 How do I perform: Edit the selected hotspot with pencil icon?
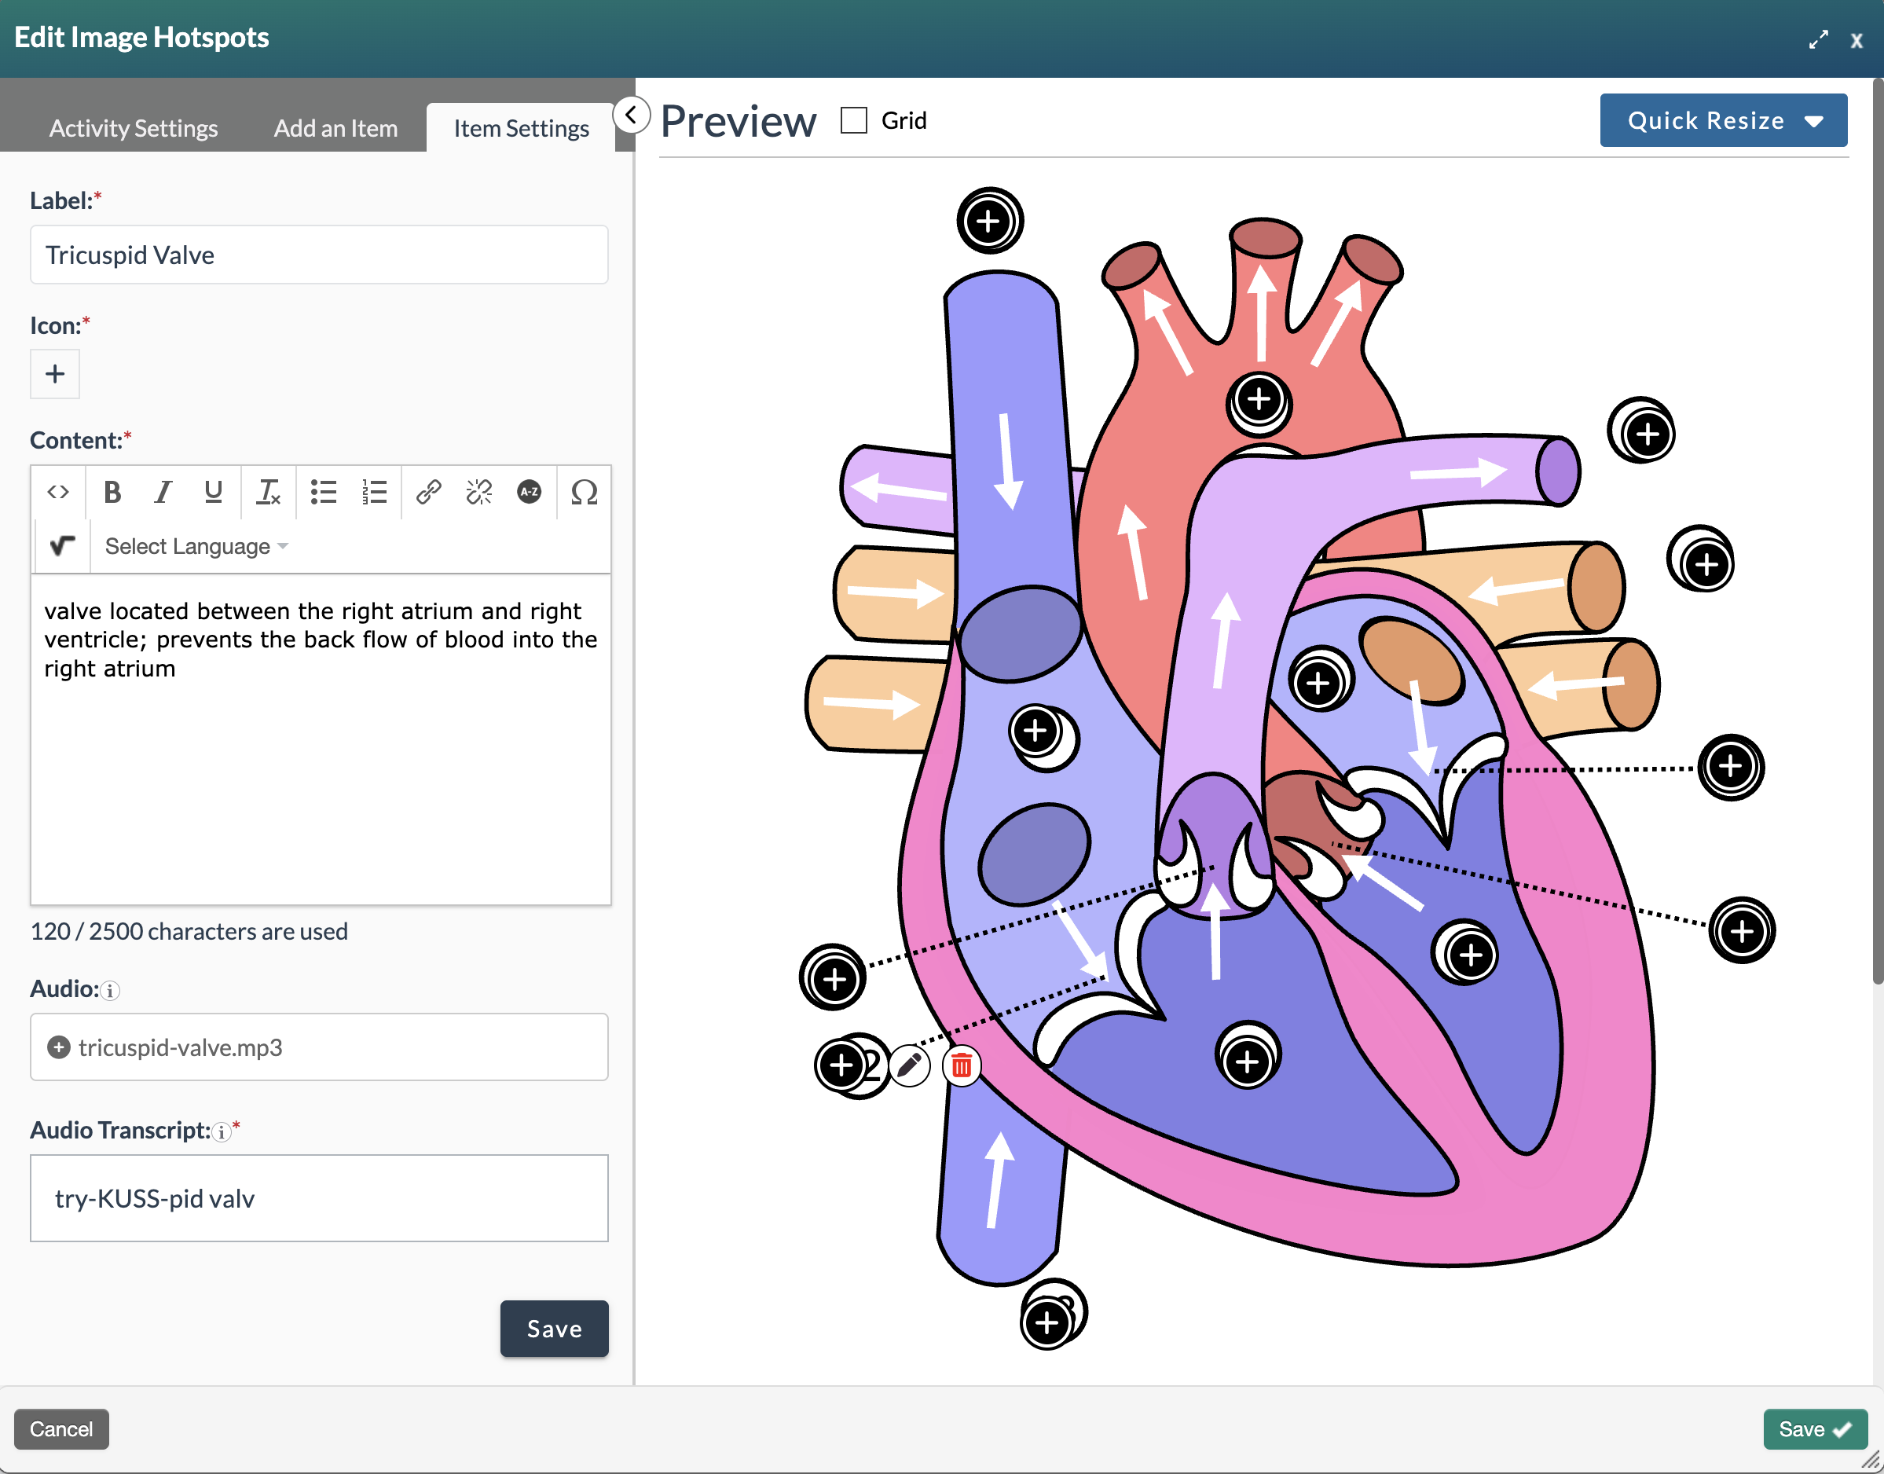[x=909, y=1065]
